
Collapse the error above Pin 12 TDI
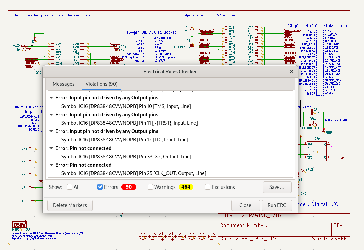click(x=51, y=131)
